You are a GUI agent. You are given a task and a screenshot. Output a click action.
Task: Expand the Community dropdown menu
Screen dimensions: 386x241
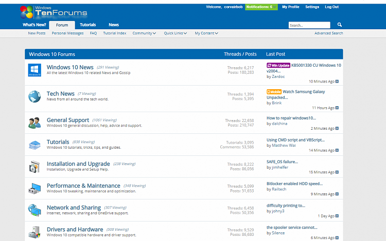(x=144, y=33)
